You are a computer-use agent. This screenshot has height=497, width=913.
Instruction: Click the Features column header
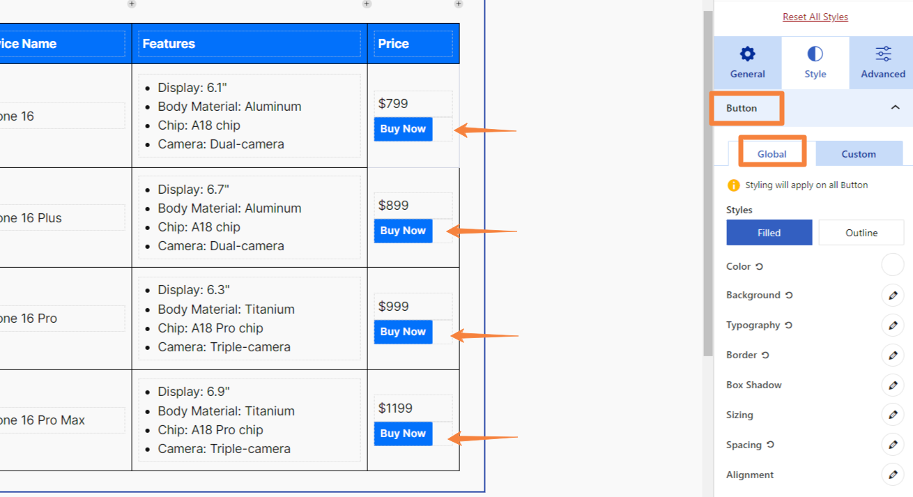click(250, 43)
